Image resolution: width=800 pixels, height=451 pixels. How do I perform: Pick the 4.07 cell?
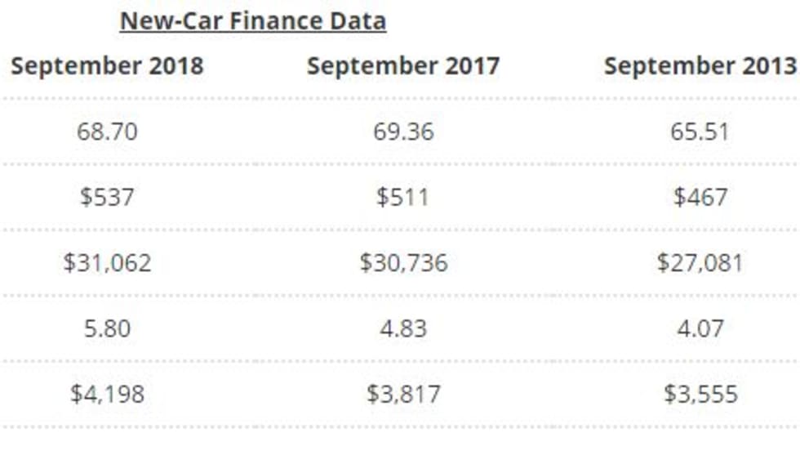tap(700, 328)
